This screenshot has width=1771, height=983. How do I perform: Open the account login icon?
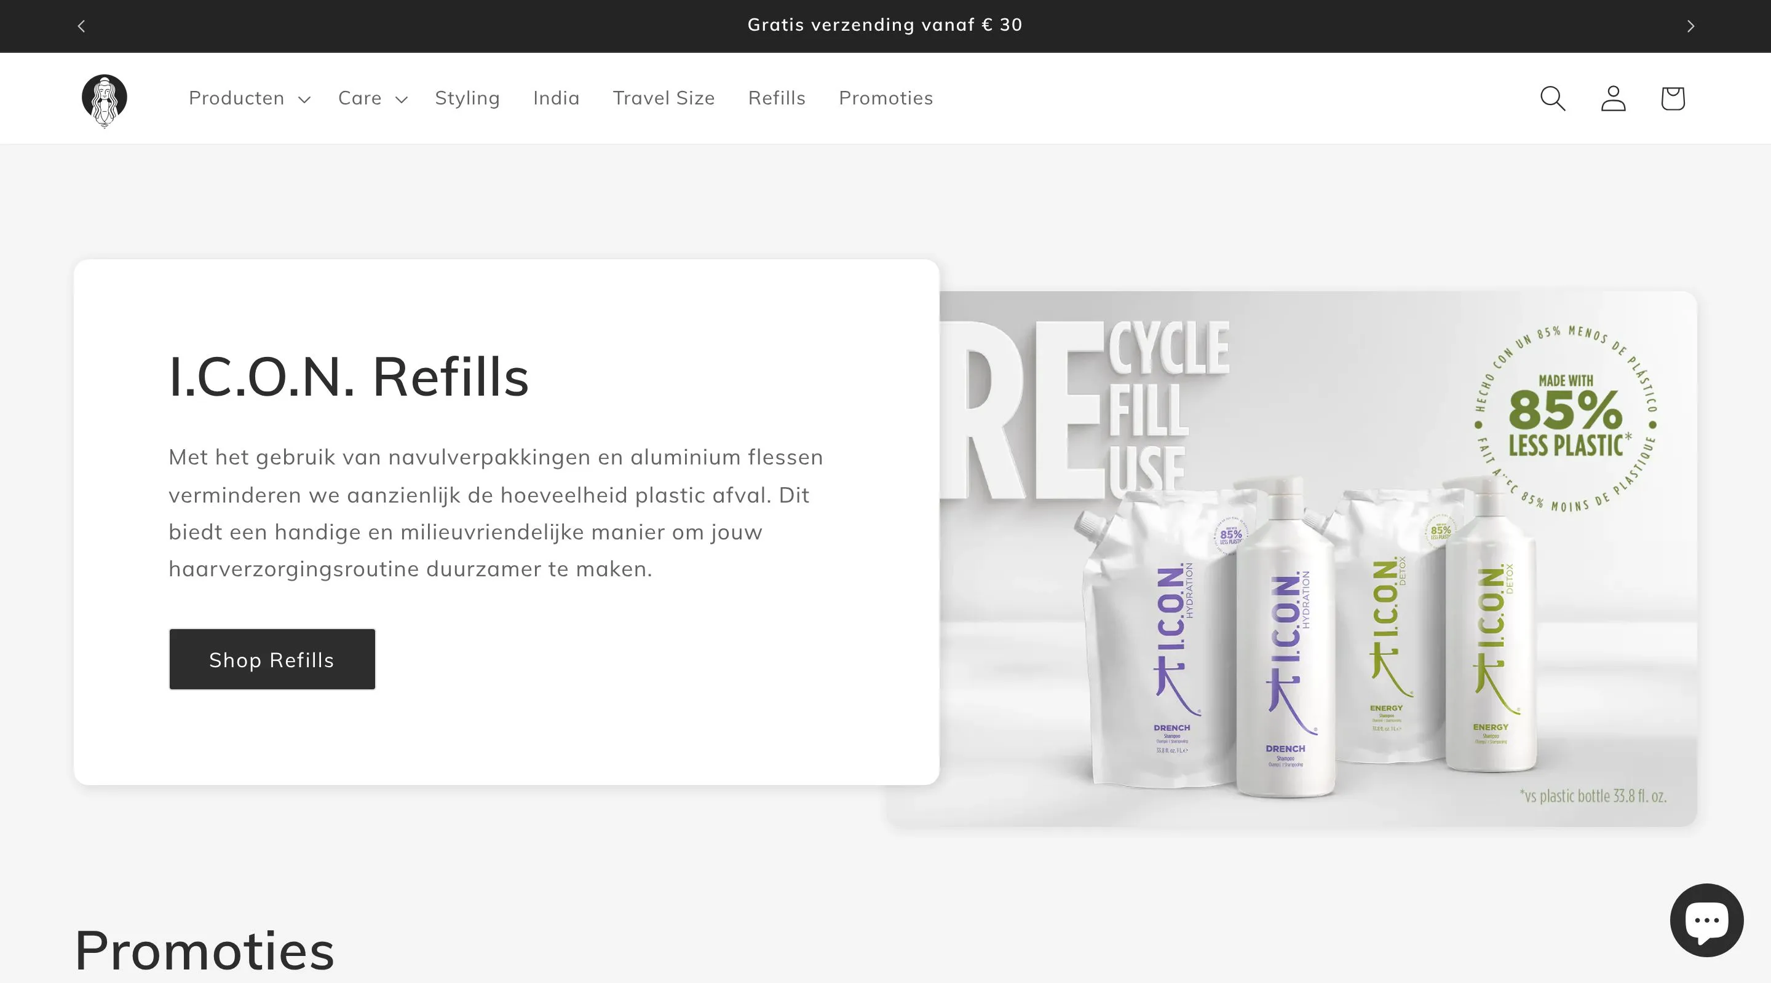point(1613,98)
